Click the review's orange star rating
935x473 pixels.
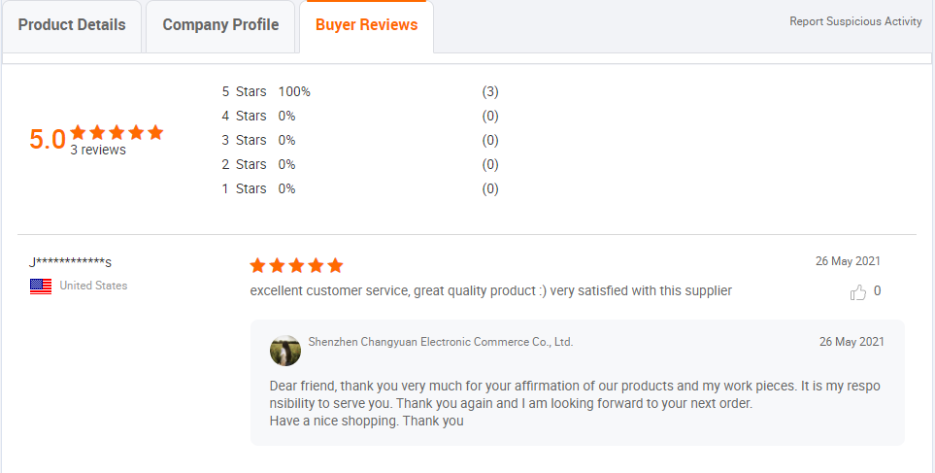click(296, 265)
